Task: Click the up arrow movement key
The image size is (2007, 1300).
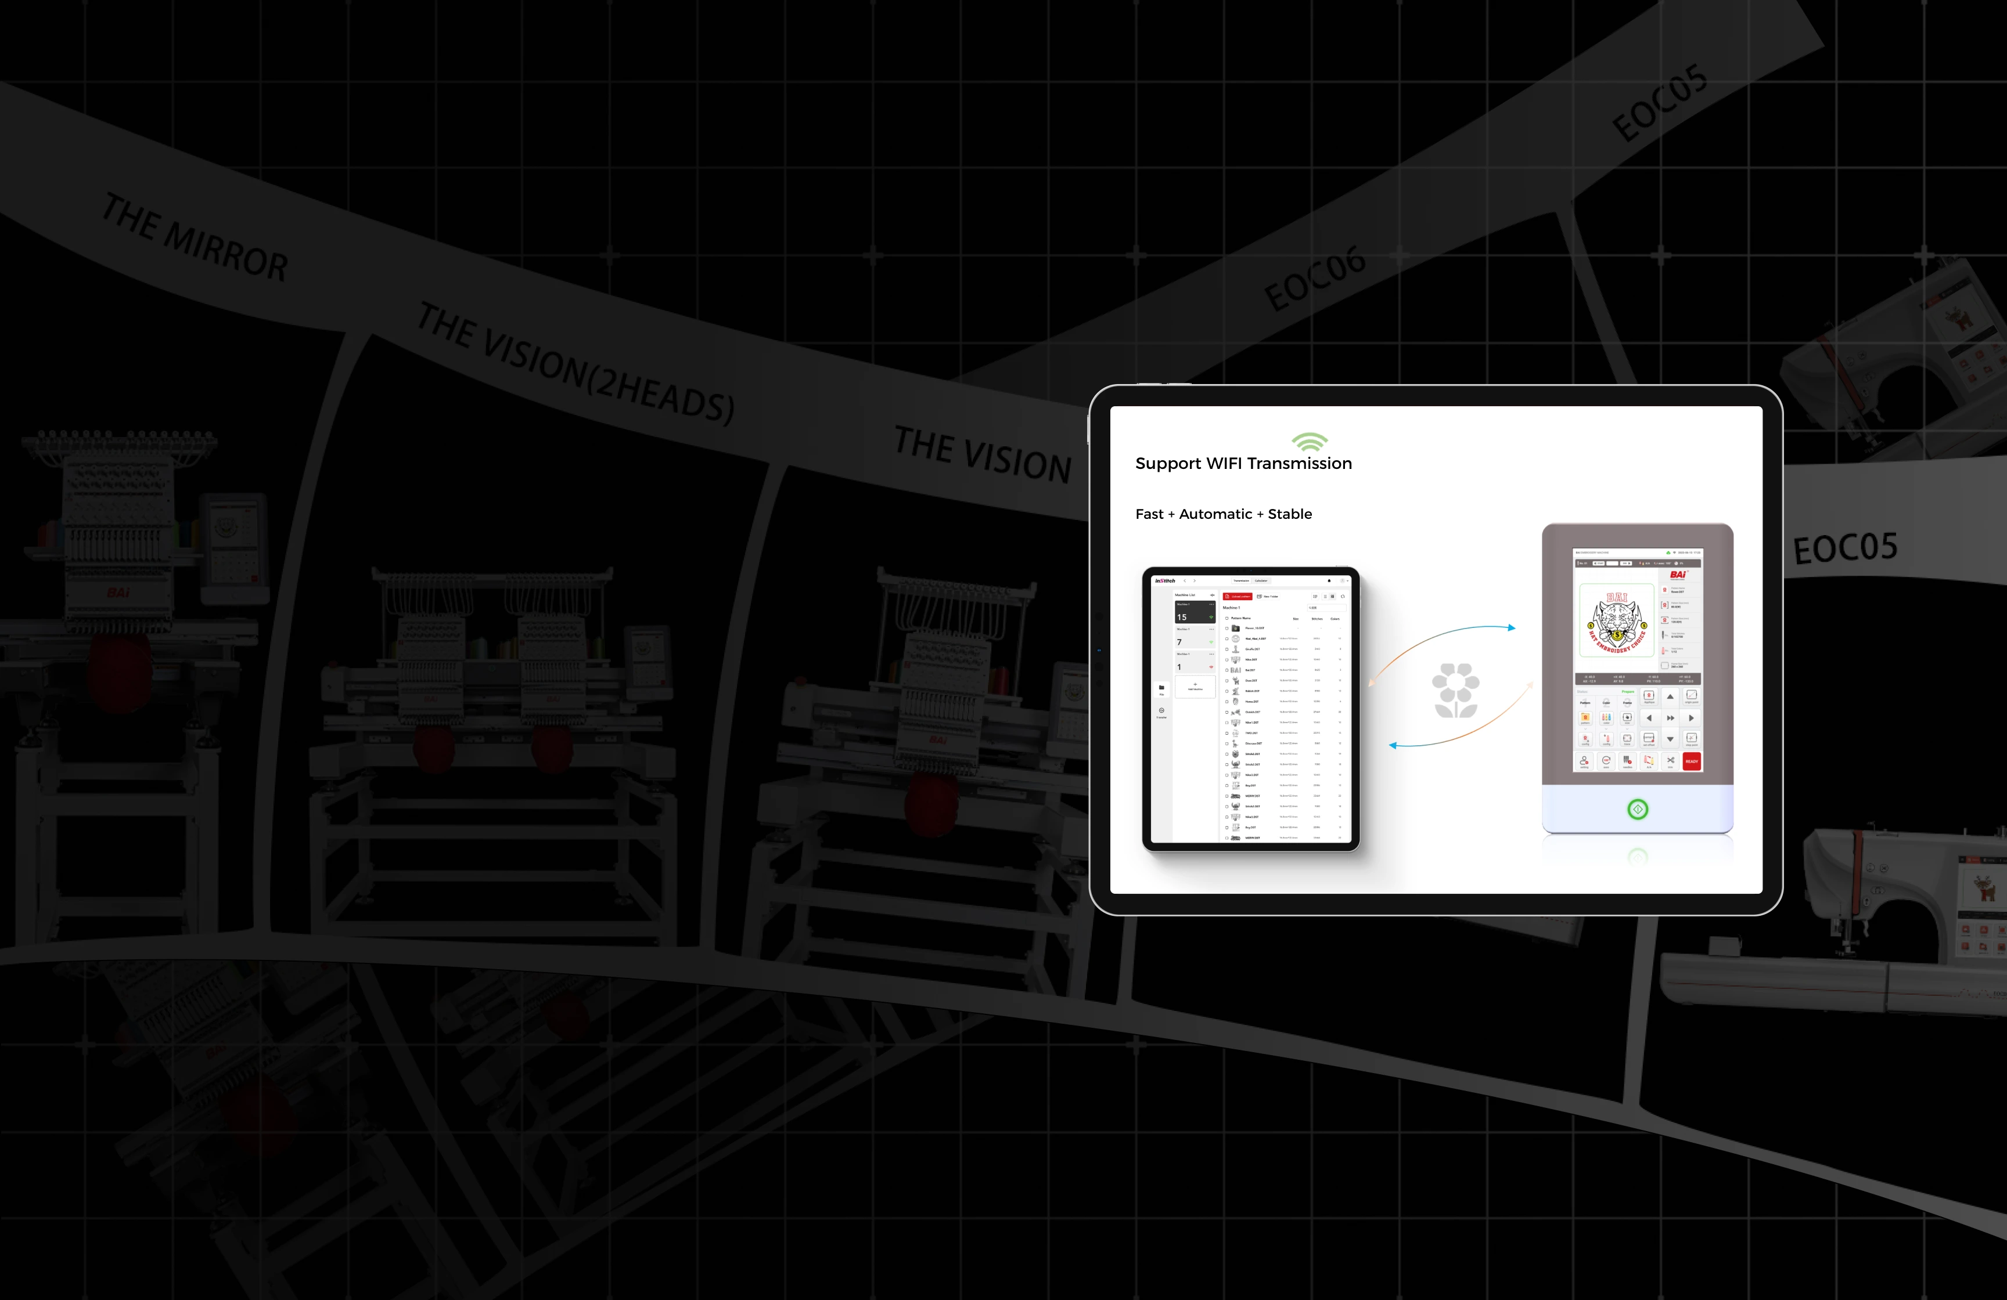Action: (1671, 698)
